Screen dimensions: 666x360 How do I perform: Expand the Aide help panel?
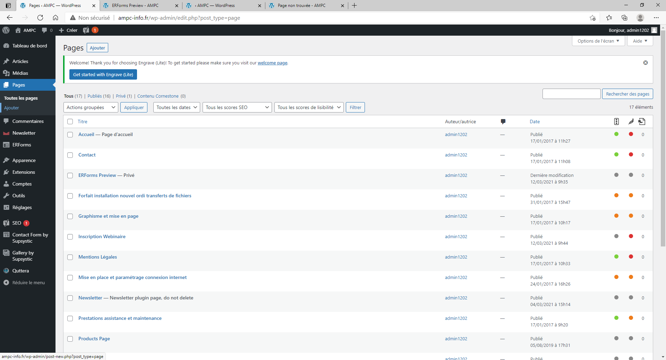click(x=640, y=41)
